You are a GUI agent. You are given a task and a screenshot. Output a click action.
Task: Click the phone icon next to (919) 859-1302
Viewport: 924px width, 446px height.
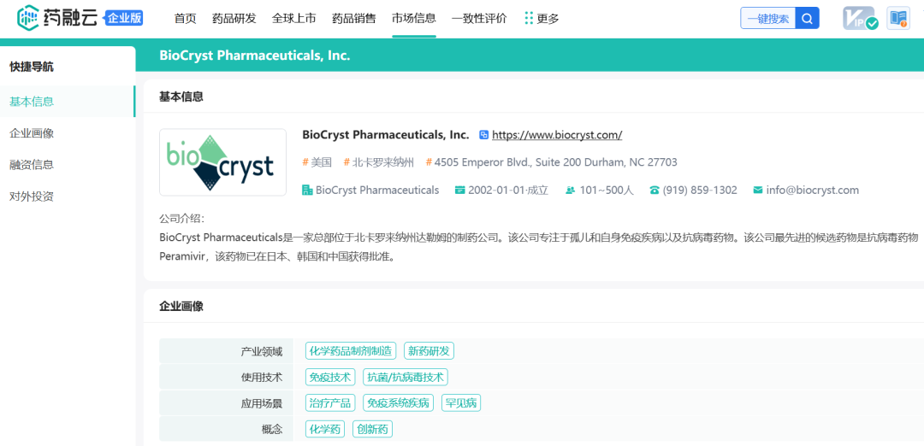(x=654, y=191)
